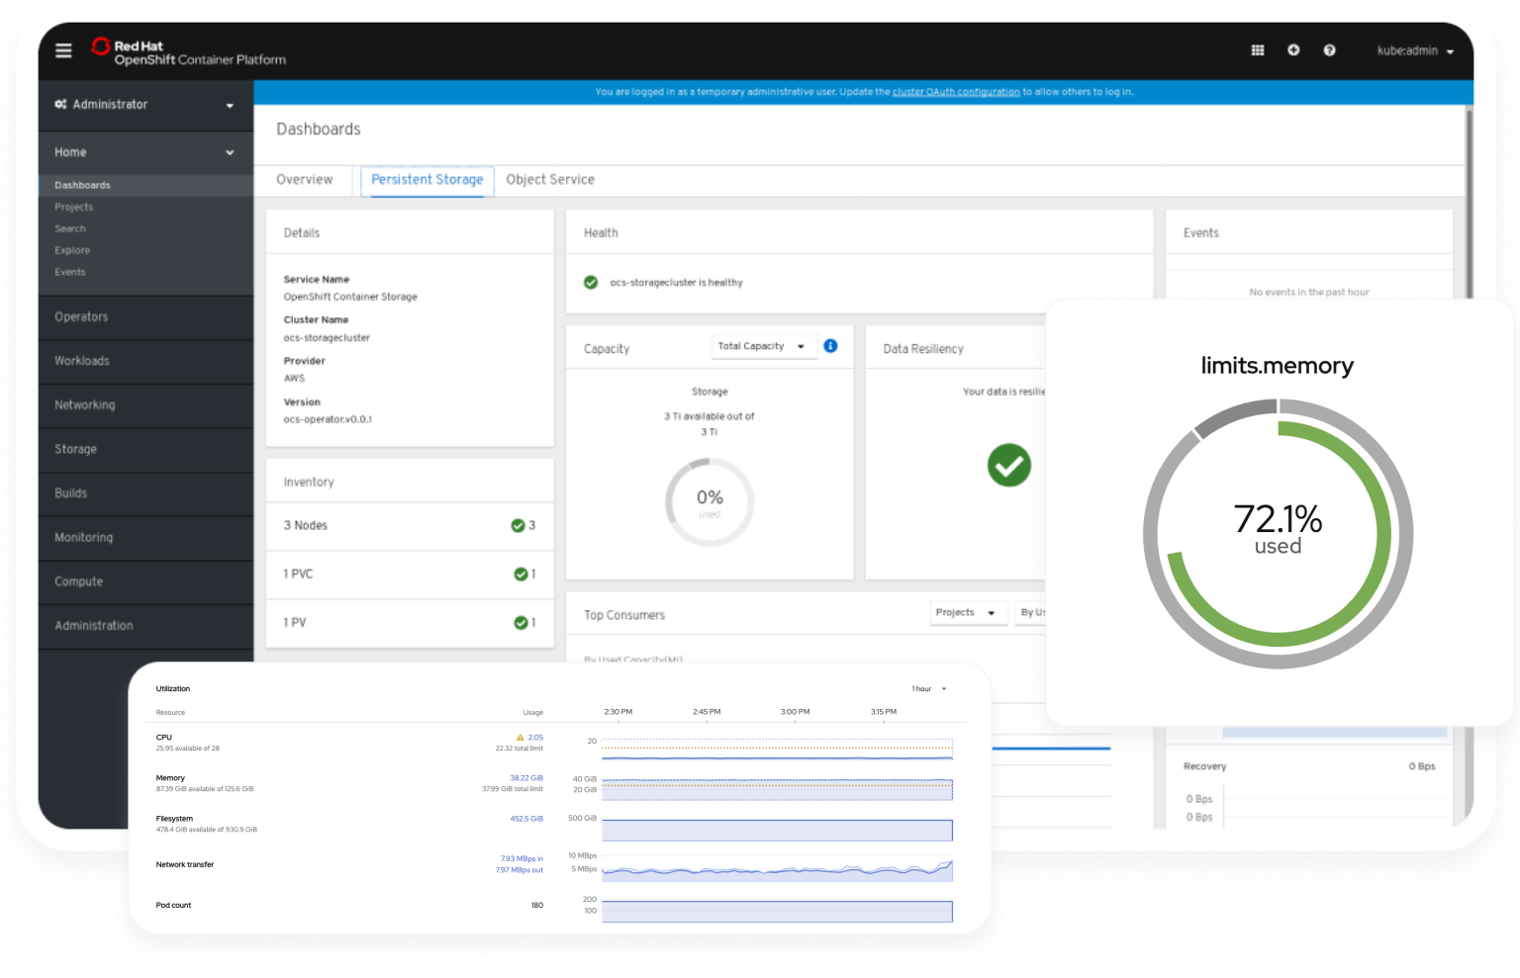Screen dimensions: 1520x978
Task: Expand the Administrator perspective switcher
Action: coord(144,105)
